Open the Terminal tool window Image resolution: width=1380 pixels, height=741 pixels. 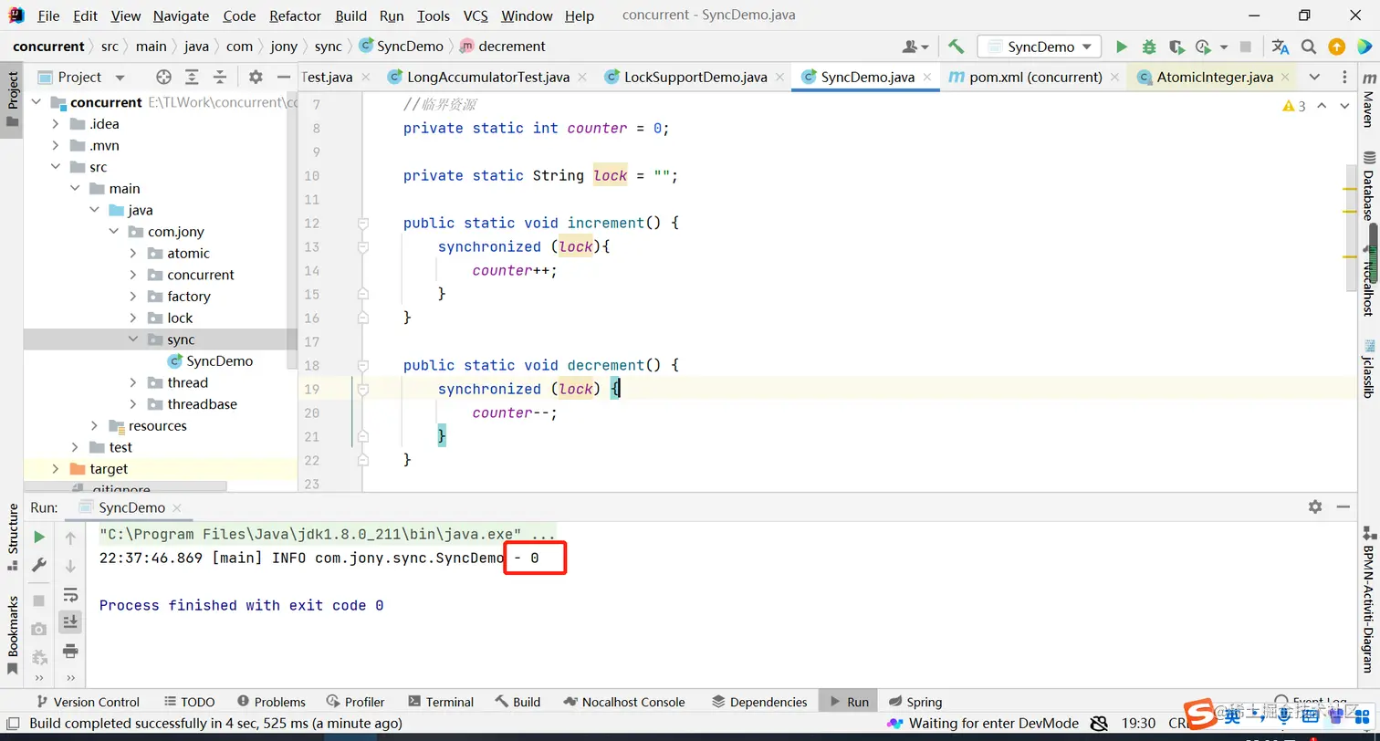point(441,702)
